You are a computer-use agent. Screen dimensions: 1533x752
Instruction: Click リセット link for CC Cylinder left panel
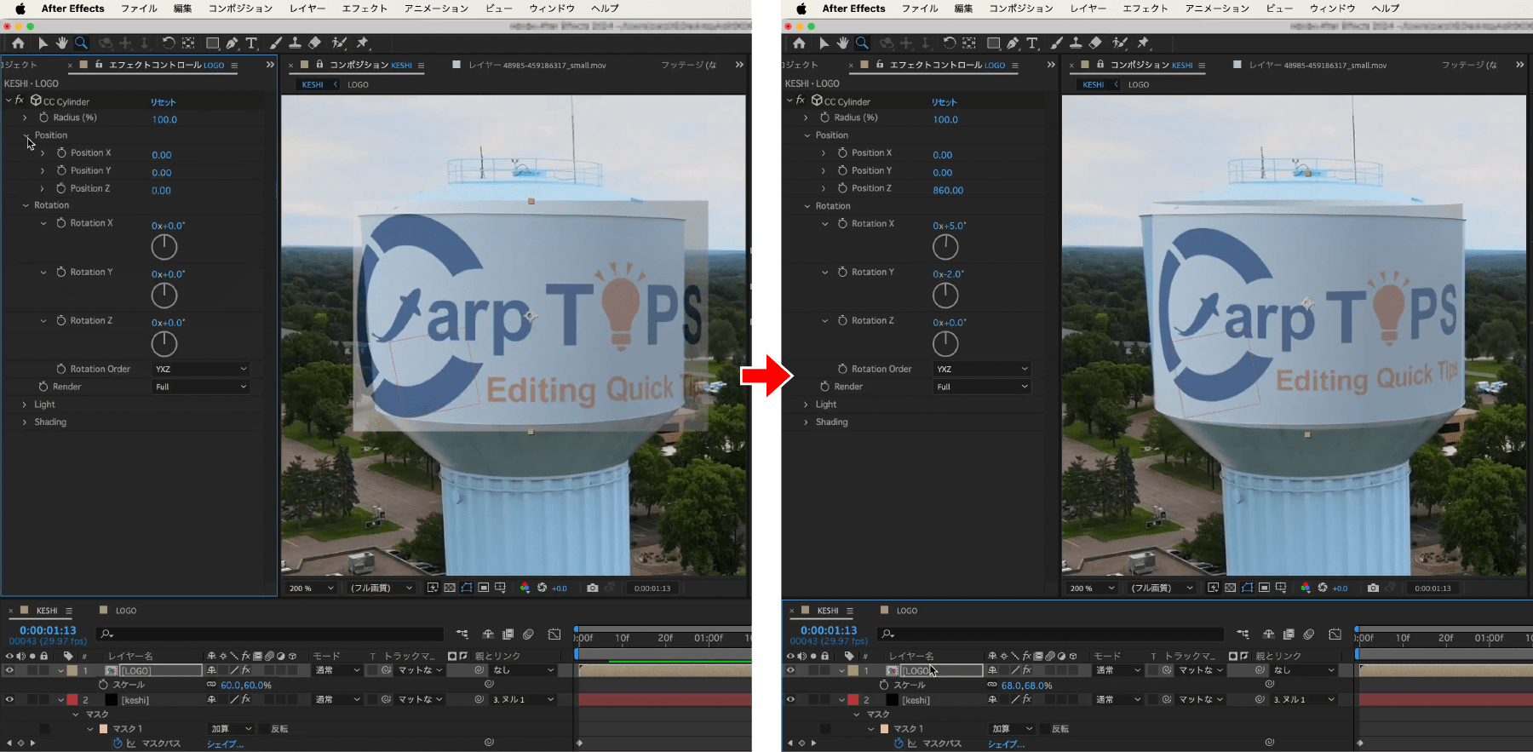[164, 102]
